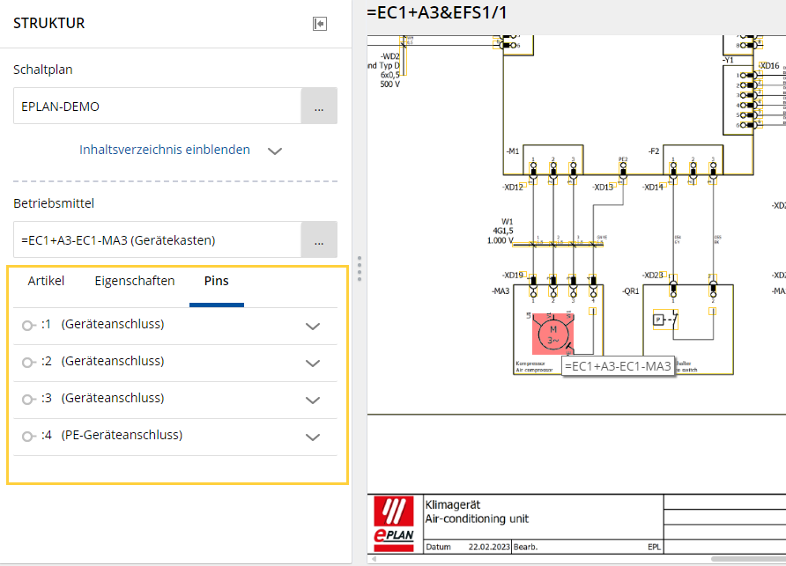Expand pin :2 Geräteanschluss chevron
Viewport: 786px width, 566px height.
click(313, 364)
